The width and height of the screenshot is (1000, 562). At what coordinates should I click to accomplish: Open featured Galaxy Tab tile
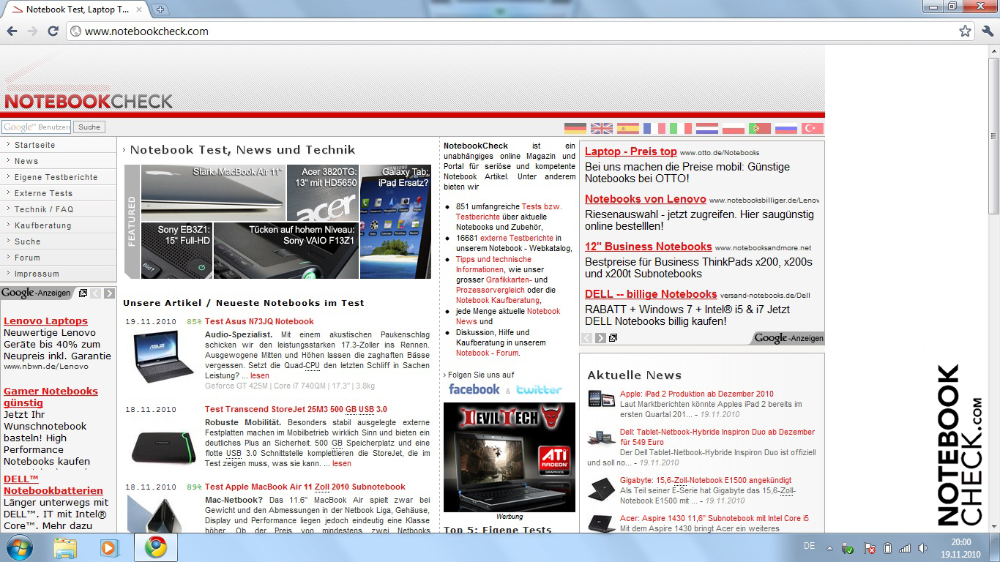coord(395,222)
